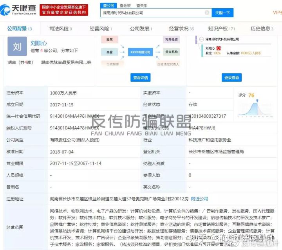Open 刘顺心 legal representative link

click(38, 43)
